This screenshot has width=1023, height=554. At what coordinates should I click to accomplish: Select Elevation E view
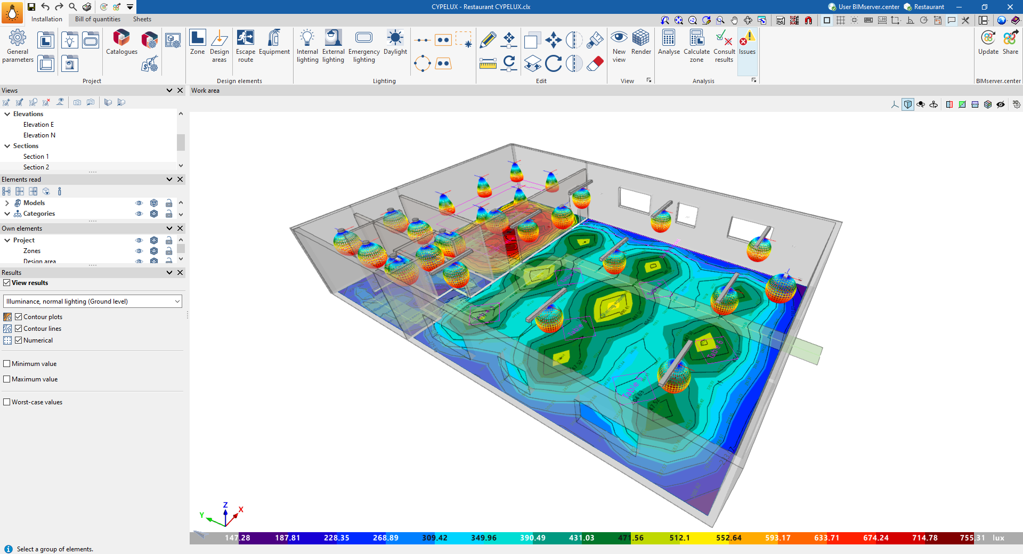[x=39, y=125]
